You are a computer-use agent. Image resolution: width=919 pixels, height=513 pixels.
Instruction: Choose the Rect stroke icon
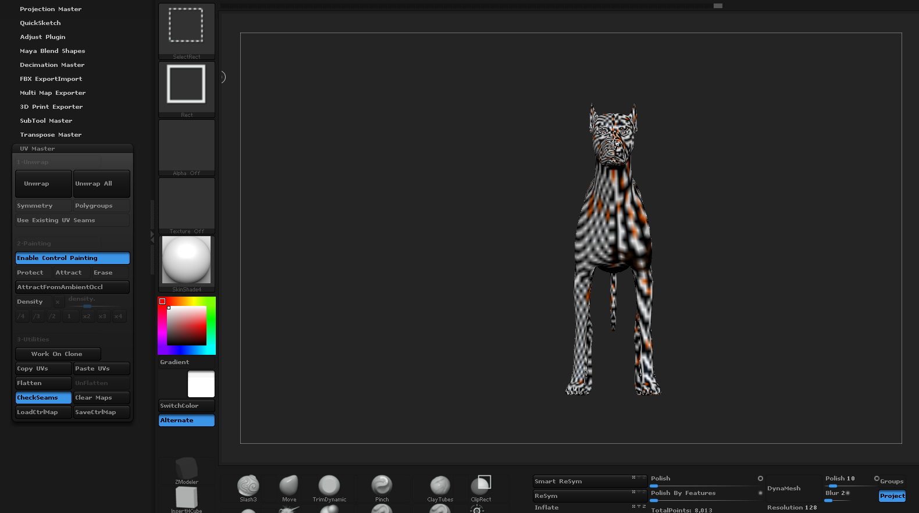coord(186,85)
